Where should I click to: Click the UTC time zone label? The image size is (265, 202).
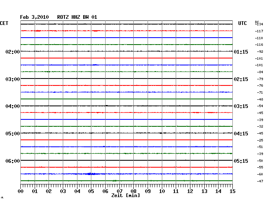coord(243,23)
